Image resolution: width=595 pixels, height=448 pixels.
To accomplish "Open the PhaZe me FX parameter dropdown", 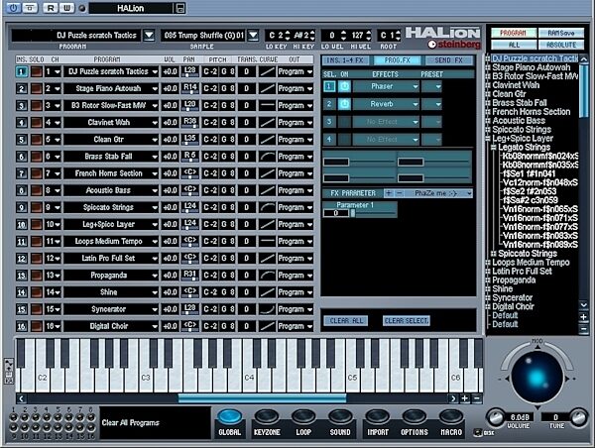I will click(x=469, y=193).
